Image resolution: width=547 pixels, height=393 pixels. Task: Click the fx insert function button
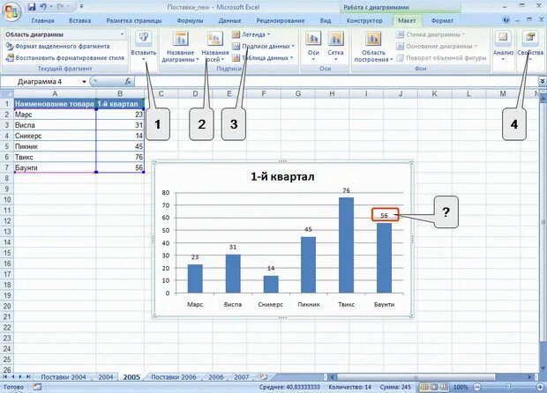[x=128, y=82]
